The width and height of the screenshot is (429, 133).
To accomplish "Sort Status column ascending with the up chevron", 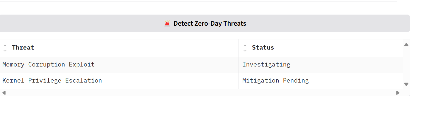I will click(245, 45).
